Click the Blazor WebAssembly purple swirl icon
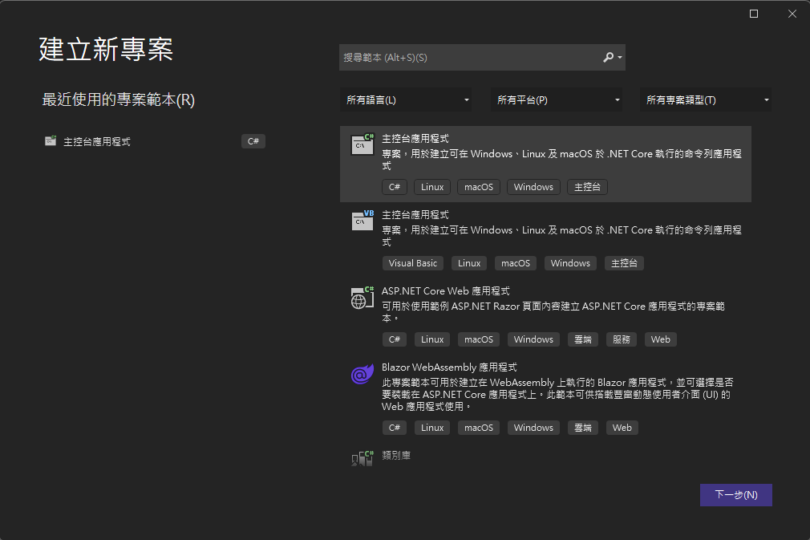810x540 pixels. coord(362,374)
